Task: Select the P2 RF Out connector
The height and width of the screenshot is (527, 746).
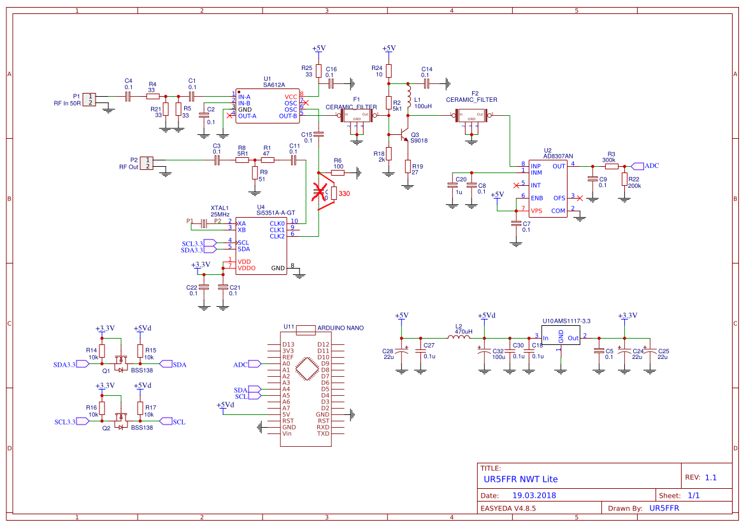Action: click(147, 163)
